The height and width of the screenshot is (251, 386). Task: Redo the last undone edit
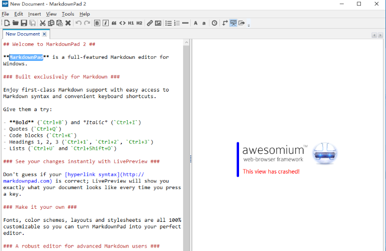pos(87,23)
